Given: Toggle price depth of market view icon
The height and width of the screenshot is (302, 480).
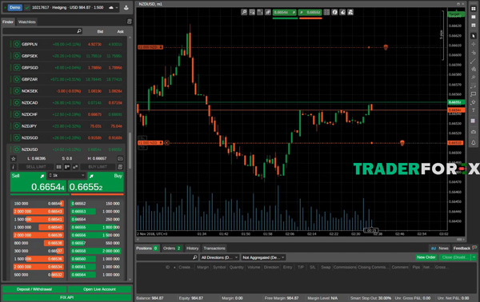Looking at the screenshot, I should 67,167.
